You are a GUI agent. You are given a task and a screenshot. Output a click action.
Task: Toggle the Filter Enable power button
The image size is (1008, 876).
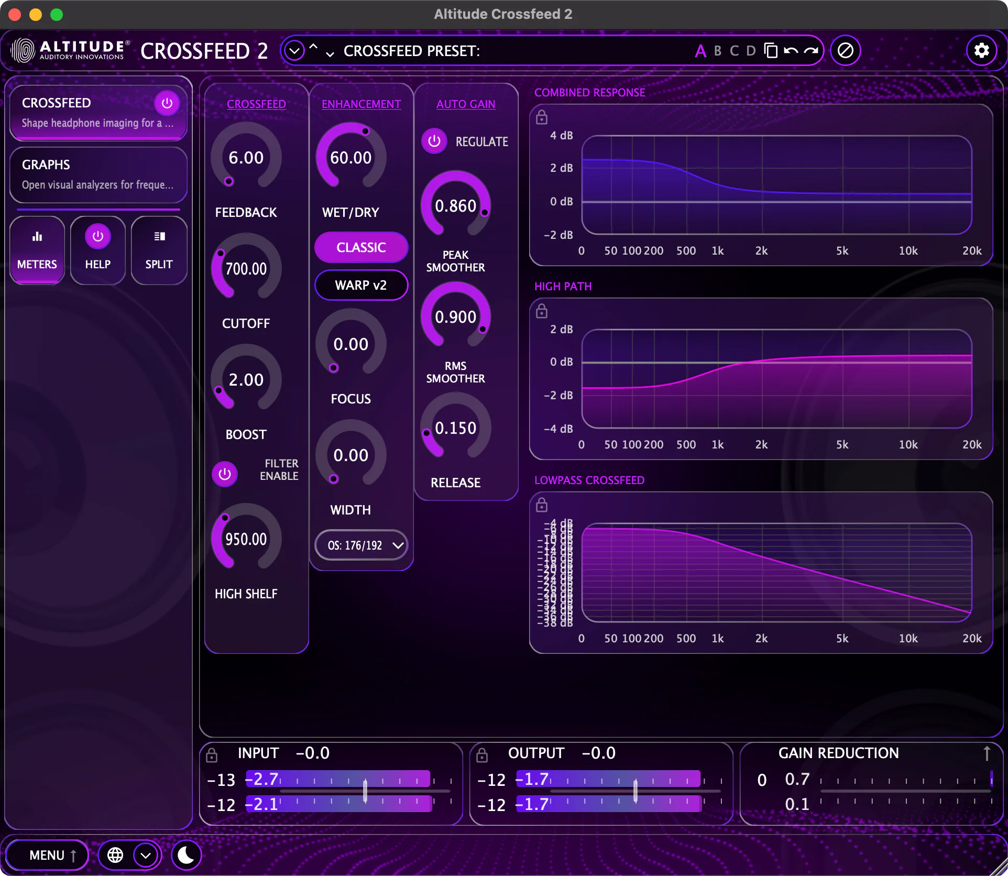click(225, 474)
